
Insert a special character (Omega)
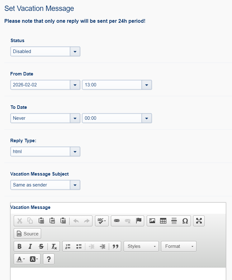(185, 221)
